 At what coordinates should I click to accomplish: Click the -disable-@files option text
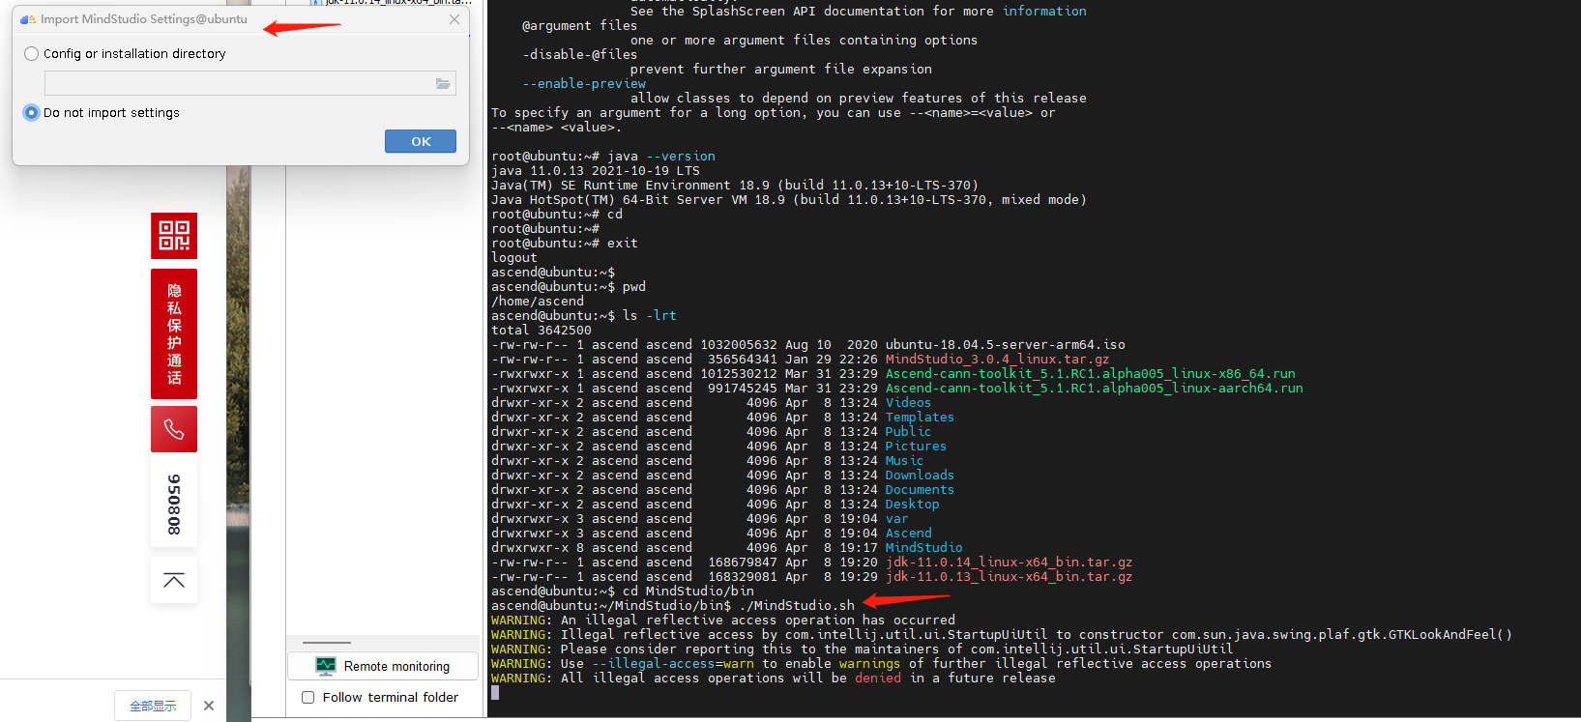tap(580, 55)
